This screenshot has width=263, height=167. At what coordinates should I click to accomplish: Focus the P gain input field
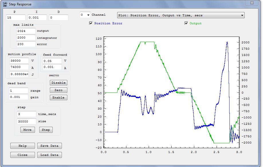pyautogui.click(x=16, y=18)
